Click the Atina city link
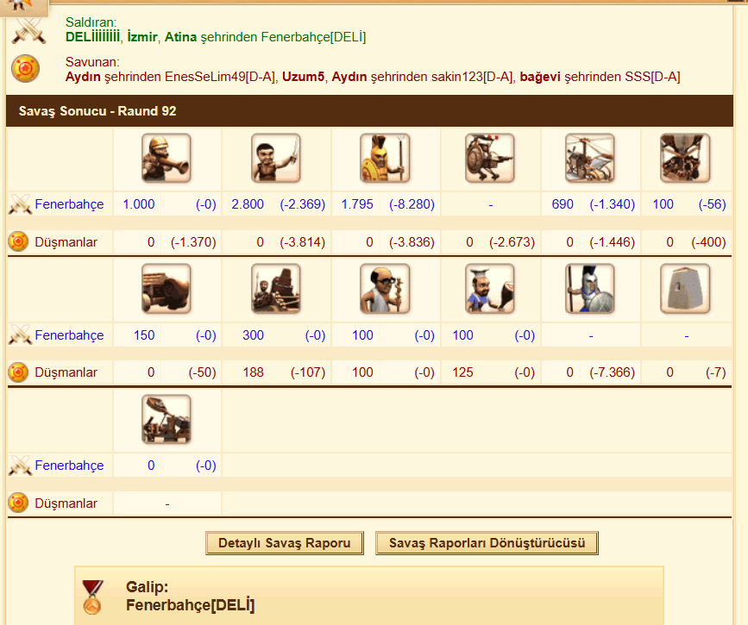Screen dimensions: 748x625 click(x=181, y=37)
